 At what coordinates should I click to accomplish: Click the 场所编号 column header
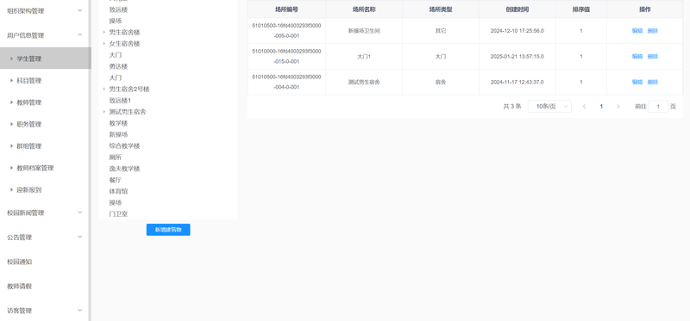click(286, 9)
